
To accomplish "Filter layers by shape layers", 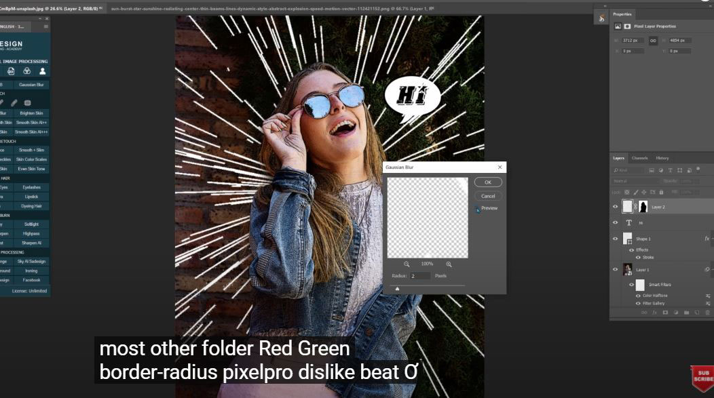I will pyautogui.click(x=679, y=170).
